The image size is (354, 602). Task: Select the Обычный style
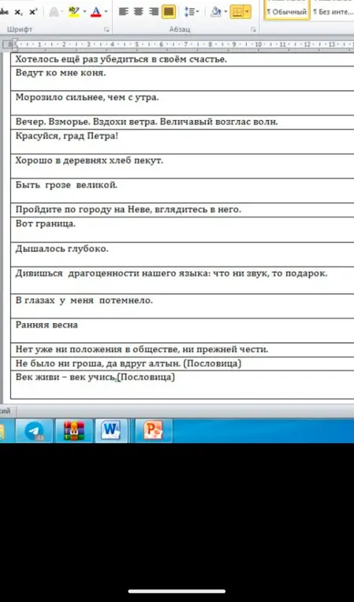tap(287, 9)
